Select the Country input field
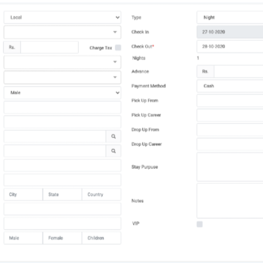Viewport: 263px width, 263px height. pyautogui.click(x=101, y=195)
